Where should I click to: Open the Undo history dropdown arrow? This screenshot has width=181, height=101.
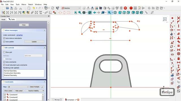(x=36, y=8)
